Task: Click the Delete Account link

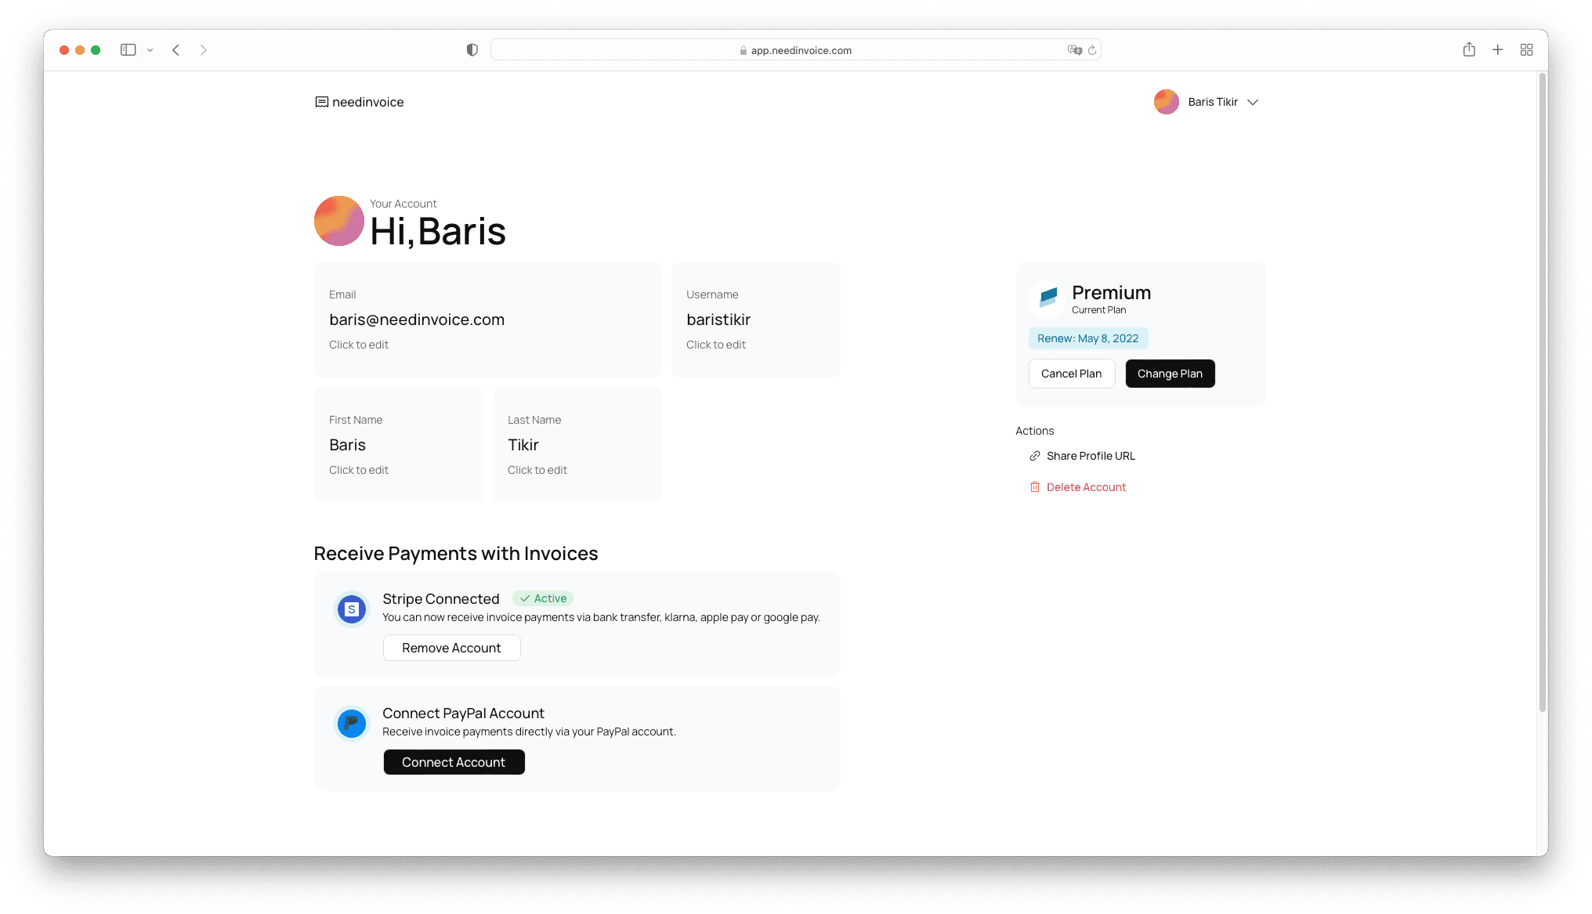Action: 1085,487
